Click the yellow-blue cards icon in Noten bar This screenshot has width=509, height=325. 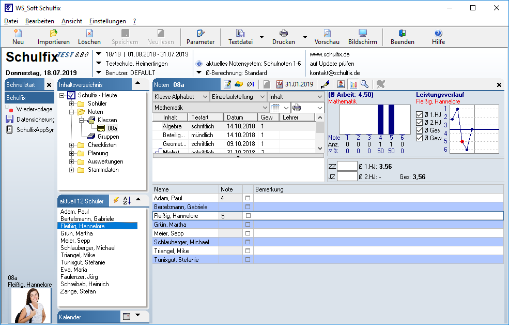(x=239, y=84)
